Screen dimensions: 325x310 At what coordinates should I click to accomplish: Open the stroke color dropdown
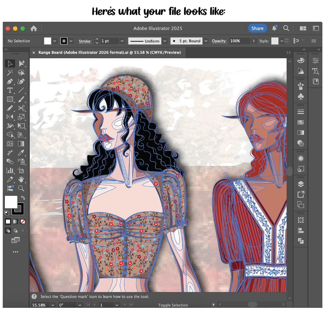pos(71,41)
